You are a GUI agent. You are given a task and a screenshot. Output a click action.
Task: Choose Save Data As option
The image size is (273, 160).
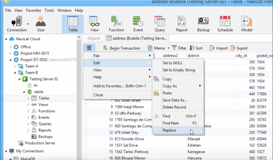pos(178,100)
